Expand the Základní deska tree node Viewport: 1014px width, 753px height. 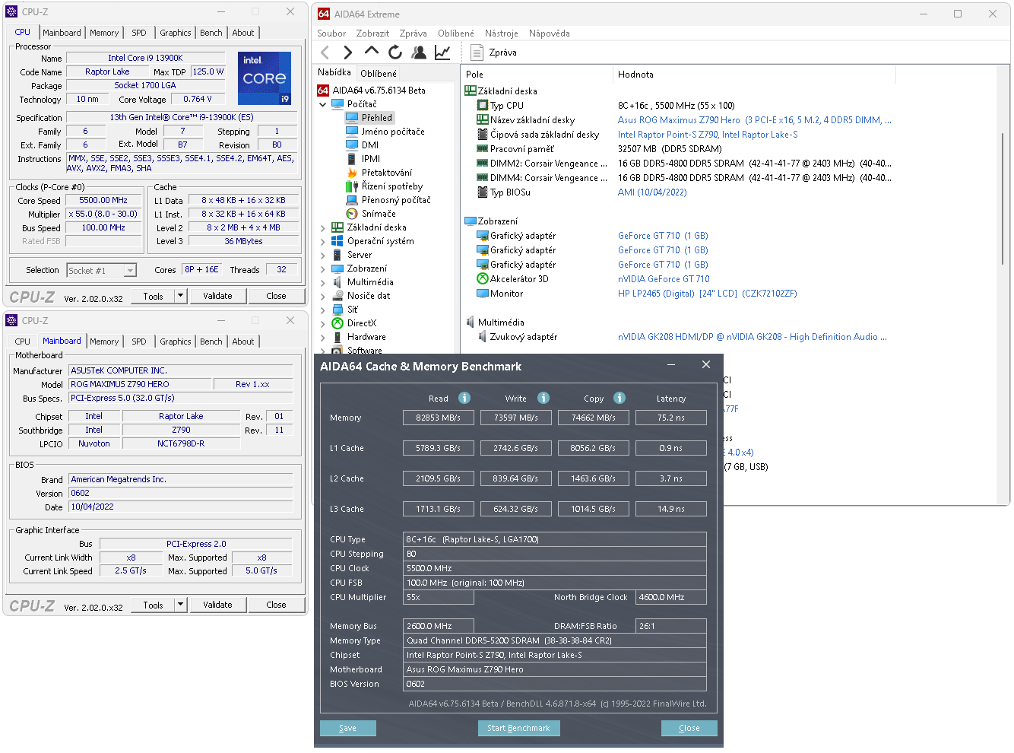322,227
